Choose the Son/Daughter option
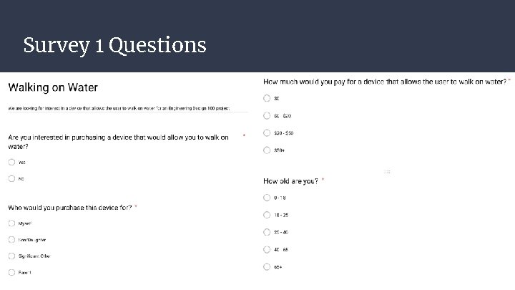Screen dimensions: 515x290 11,240
